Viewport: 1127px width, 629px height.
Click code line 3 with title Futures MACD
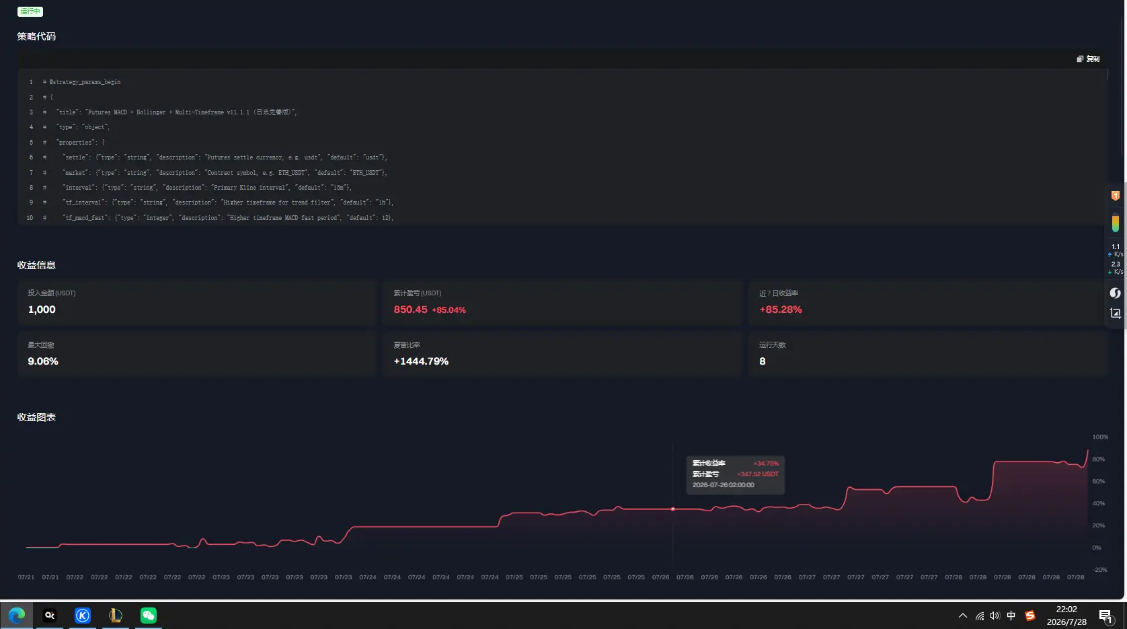pyautogui.click(x=170, y=112)
